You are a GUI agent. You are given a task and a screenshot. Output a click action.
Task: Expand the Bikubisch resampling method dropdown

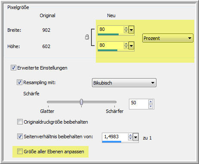coord(124,83)
